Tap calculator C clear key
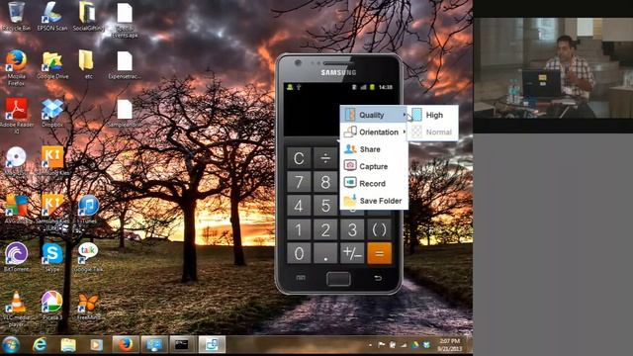Image resolution: width=633 pixels, height=356 pixels. [299, 158]
